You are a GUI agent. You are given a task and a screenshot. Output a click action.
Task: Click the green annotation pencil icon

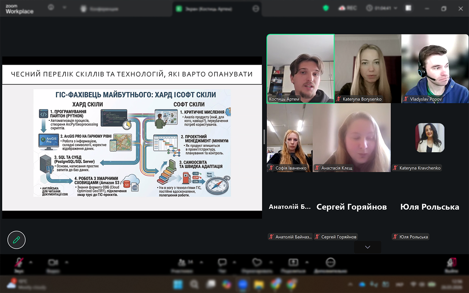tap(16, 240)
